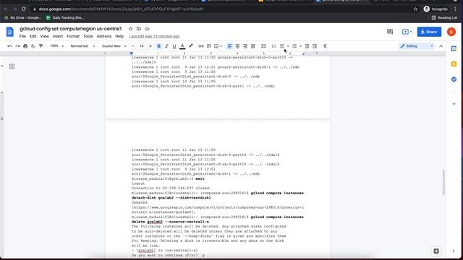
Task: Redo the last action
Action: coord(17,46)
